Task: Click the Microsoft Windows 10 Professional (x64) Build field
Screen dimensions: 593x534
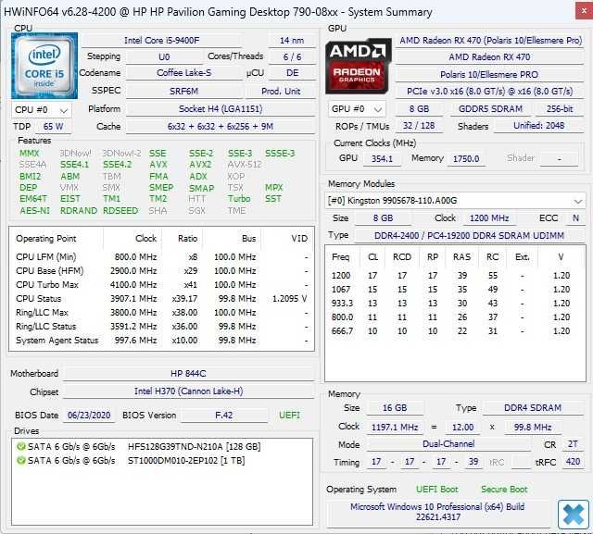Action: pos(437,512)
